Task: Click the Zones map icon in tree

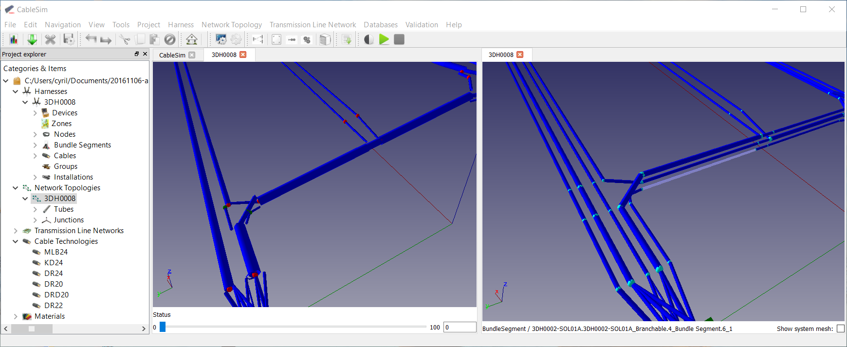Action: point(45,124)
